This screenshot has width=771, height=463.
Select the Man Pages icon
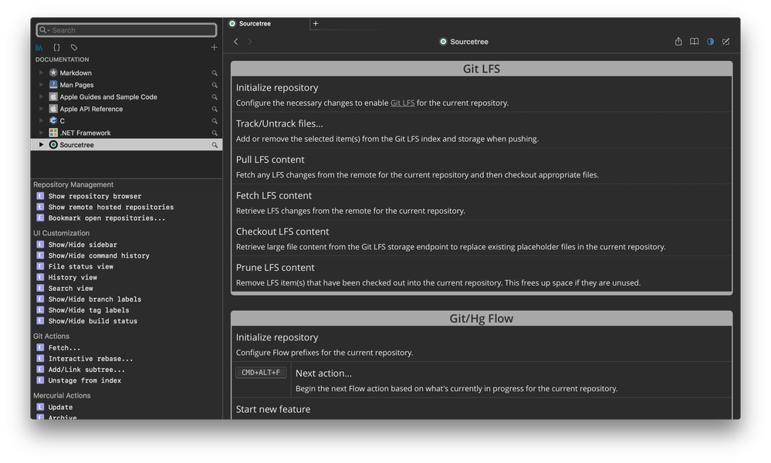click(x=53, y=85)
